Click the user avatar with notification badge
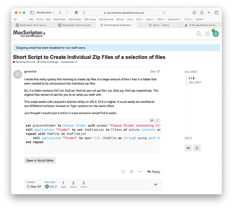This screenshot has width=233, height=209. pos(215,34)
